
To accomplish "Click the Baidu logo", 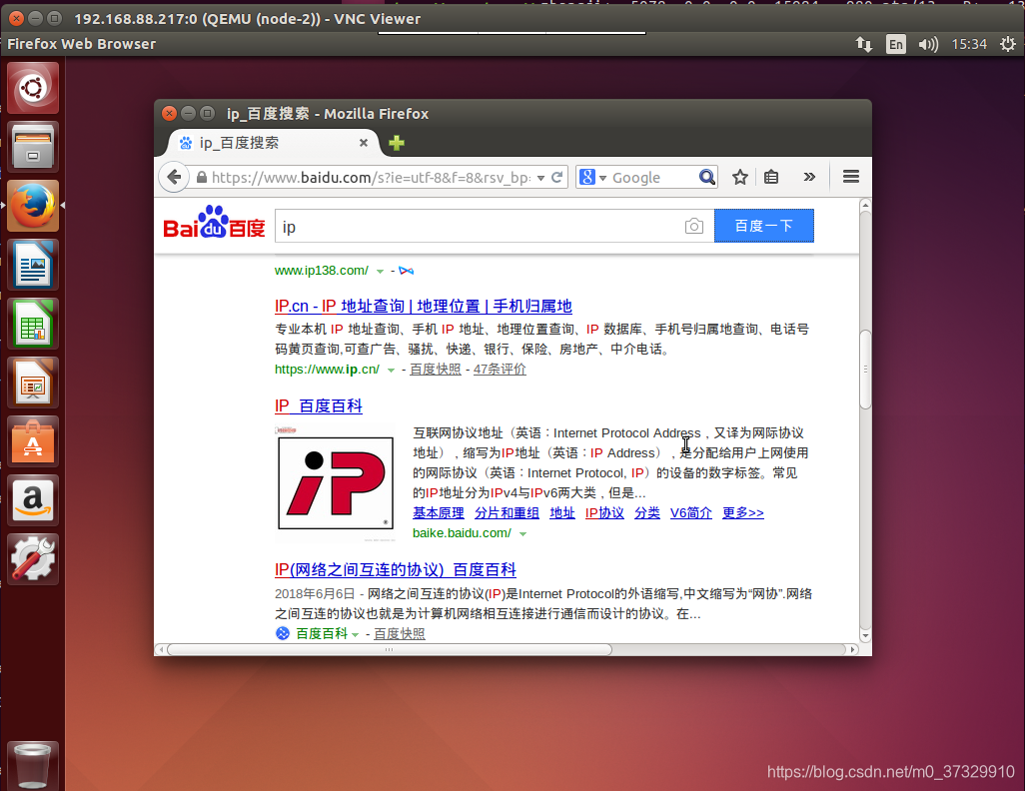I will click(214, 223).
